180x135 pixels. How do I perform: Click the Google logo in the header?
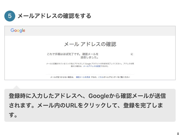[18, 30]
